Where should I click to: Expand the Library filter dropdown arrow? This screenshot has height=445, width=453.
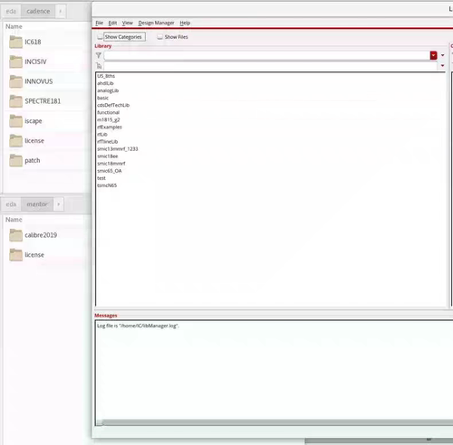[442, 55]
